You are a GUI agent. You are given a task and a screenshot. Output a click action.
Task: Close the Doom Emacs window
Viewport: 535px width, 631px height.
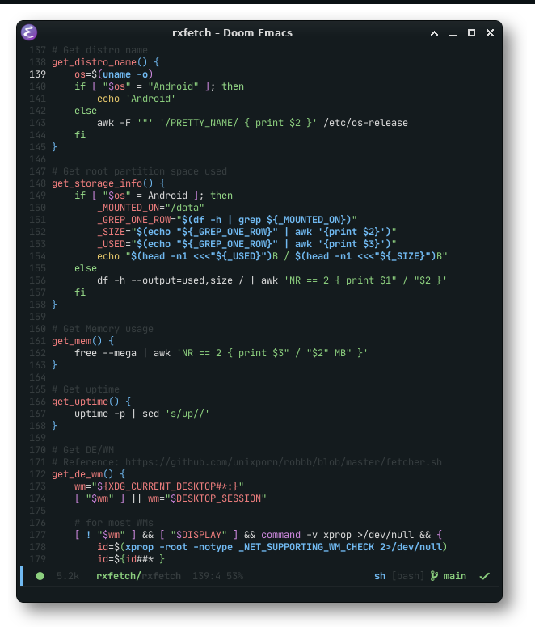(x=490, y=33)
